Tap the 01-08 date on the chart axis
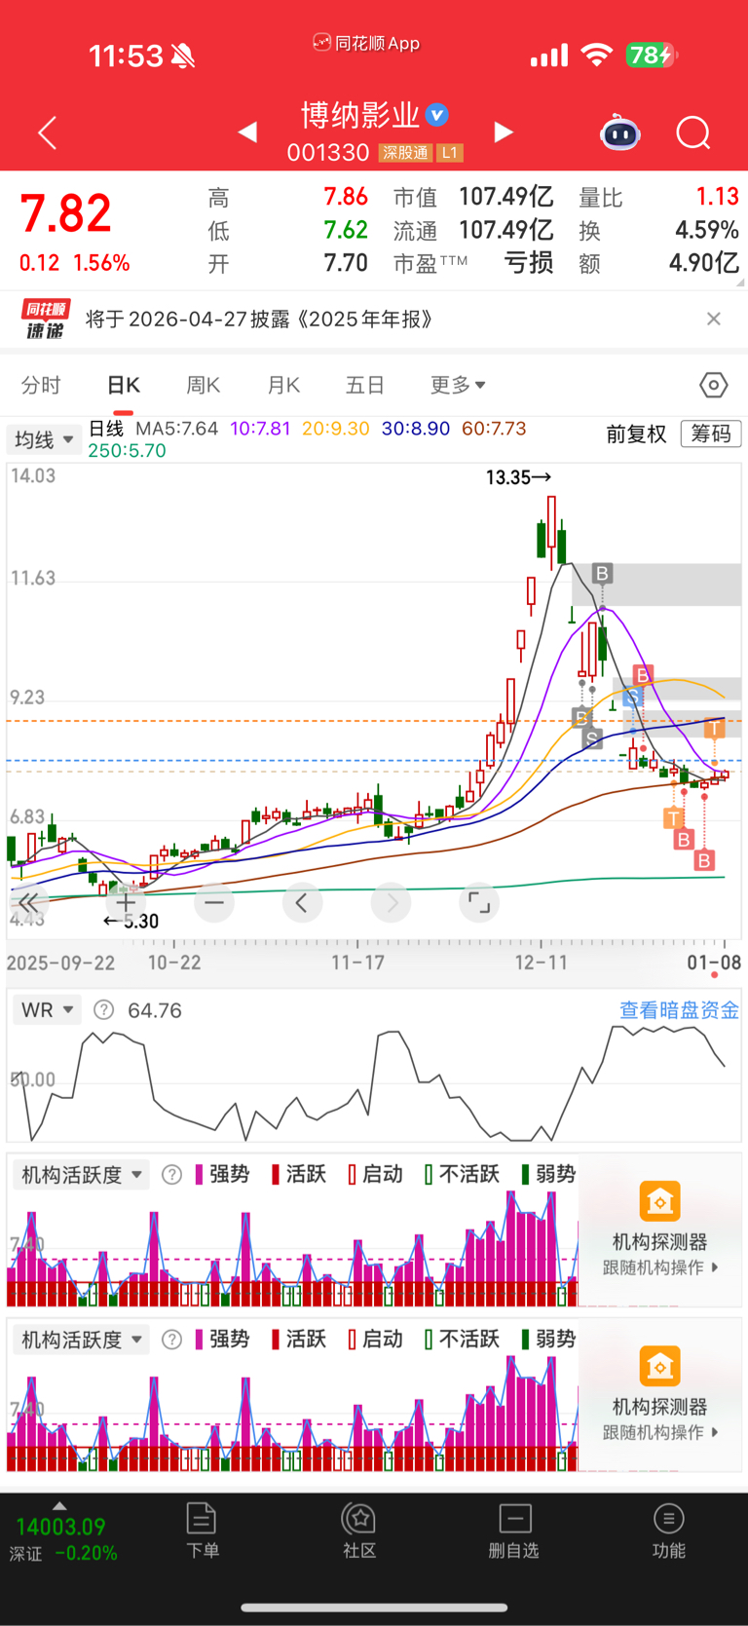Screen dimensions: 748x1626 (x=714, y=963)
